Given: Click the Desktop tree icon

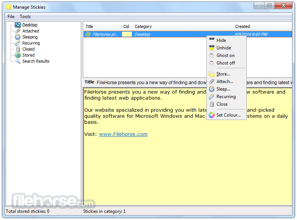Looking at the screenshot, I should click(18, 25).
